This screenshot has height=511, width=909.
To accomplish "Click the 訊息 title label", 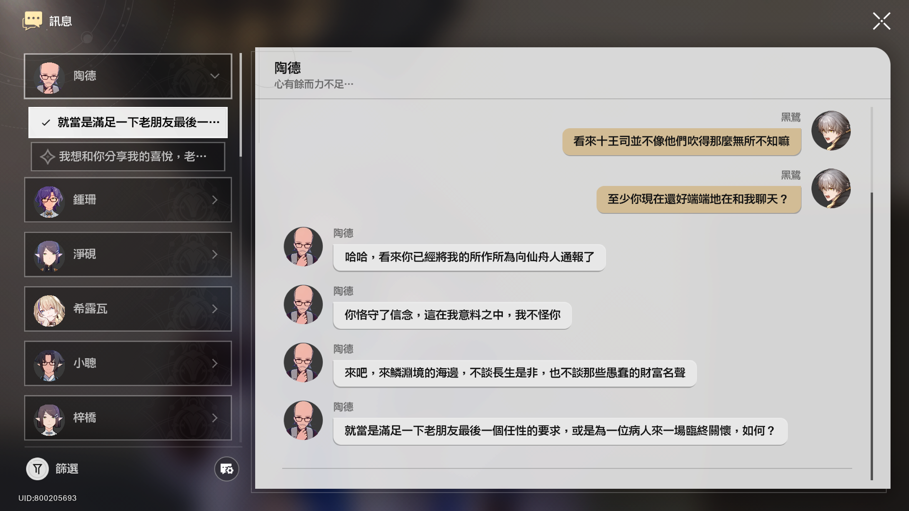I will click(61, 21).
